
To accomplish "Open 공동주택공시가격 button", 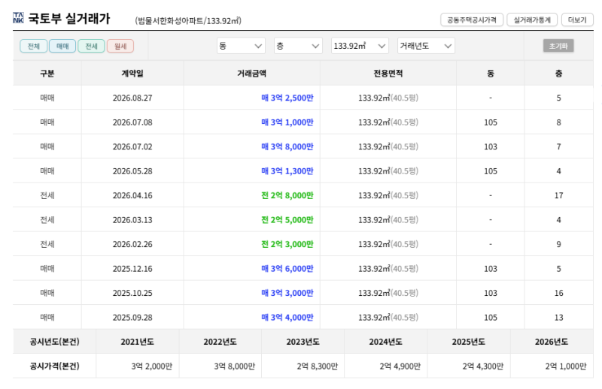I will point(472,20).
